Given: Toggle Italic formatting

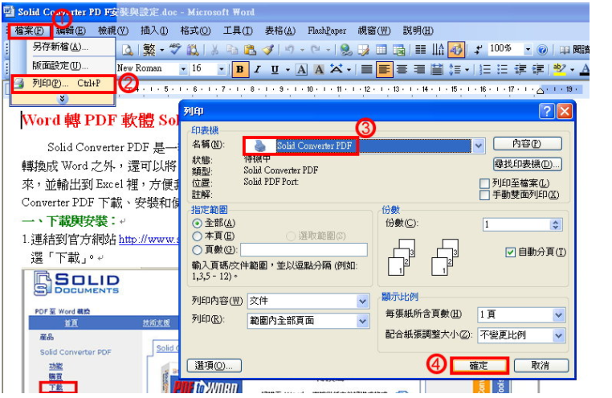Looking at the screenshot, I should click(x=257, y=69).
